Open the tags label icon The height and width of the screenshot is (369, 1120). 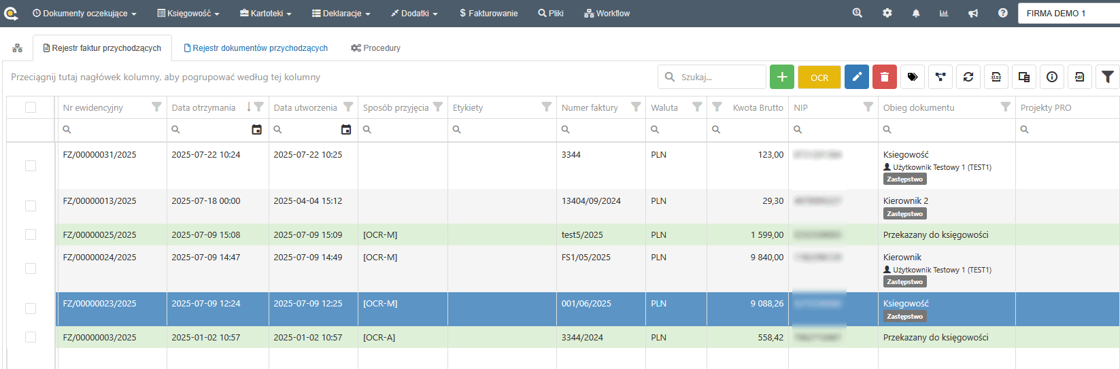[913, 77]
